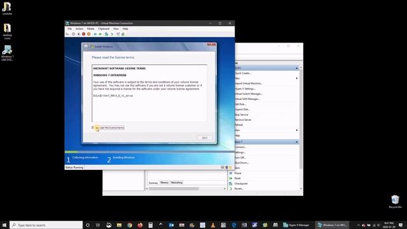Click Virtual Switch Manager in Actions pane
The width and height of the screenshot is (407, 229).
[x=249, y=94]
